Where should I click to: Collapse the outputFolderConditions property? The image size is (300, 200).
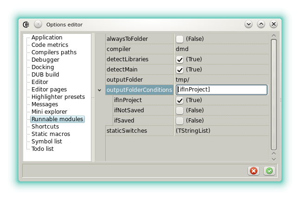[x=100, y=90]
